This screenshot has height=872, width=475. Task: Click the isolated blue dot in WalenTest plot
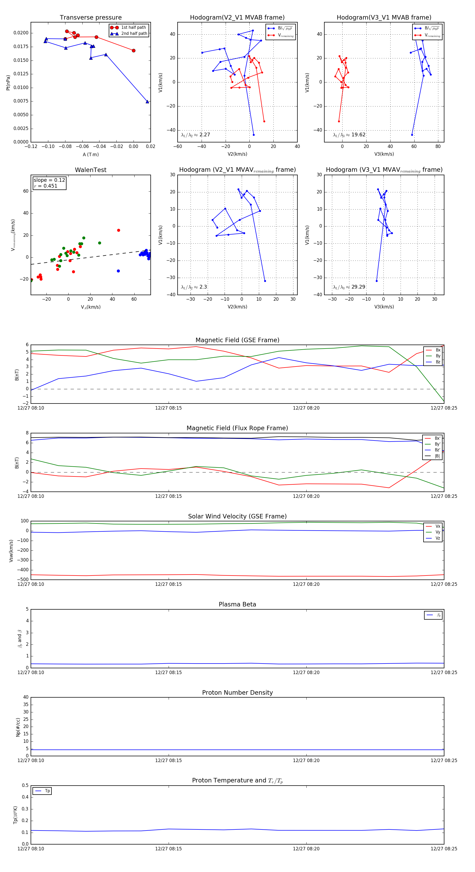118,271
